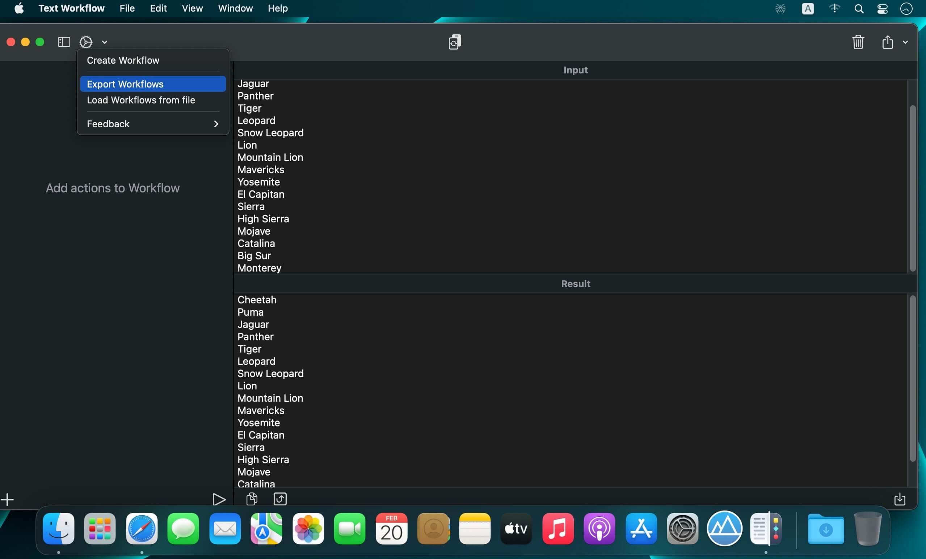Click the sidebar toggle icon
Image resolution: width=926 pixels, height=559 pixels.
(63, 42)
